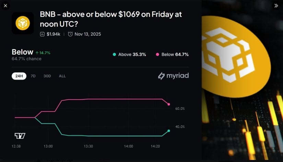
Task: Click the Myriad logo
Action: point(173,76)
